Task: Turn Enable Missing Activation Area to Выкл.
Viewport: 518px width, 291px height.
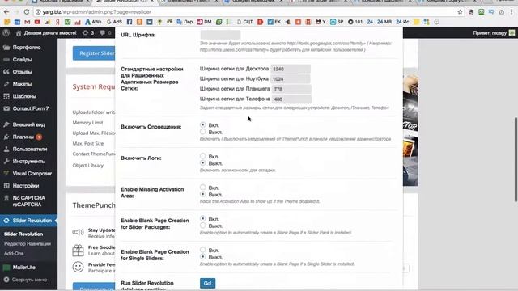Action: [x=202, y=194]
